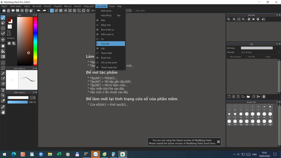Open Zalo from the taskbar

pos(95,154)
